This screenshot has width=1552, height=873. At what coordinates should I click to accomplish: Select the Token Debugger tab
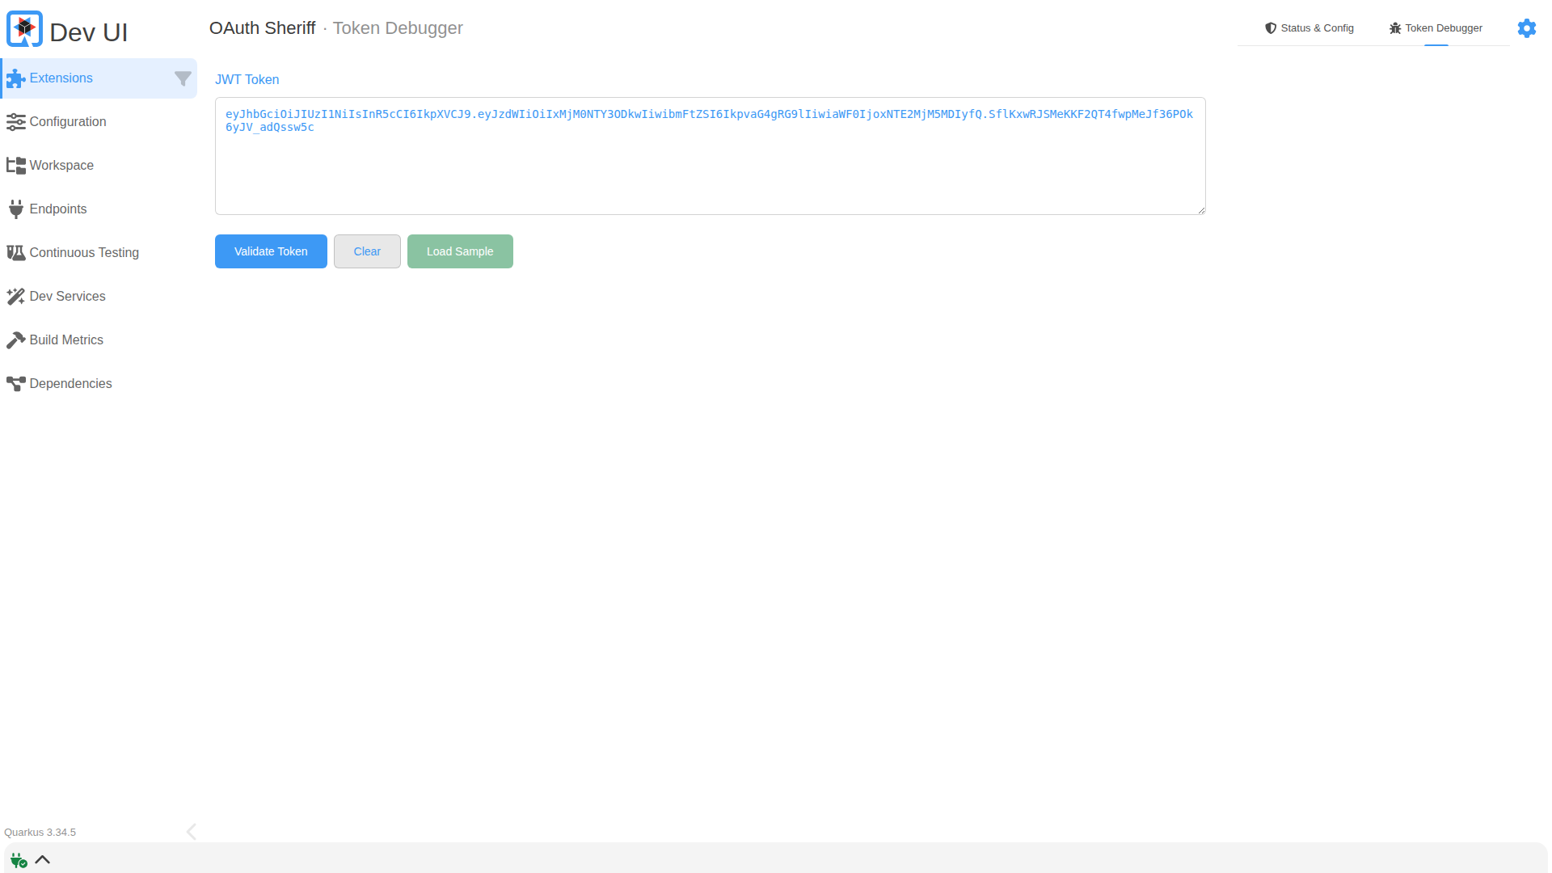point(1436,28)
